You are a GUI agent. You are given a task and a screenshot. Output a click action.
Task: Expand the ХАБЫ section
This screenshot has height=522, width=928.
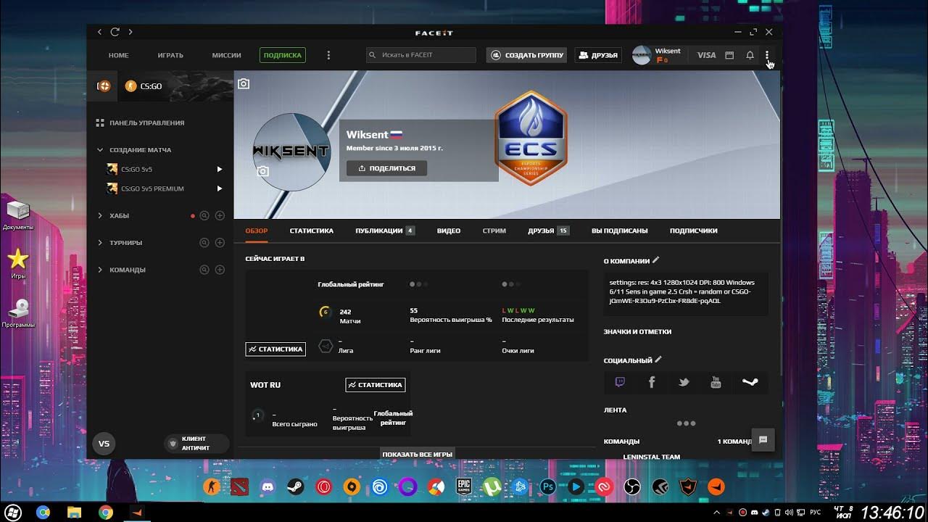(100, 215)
